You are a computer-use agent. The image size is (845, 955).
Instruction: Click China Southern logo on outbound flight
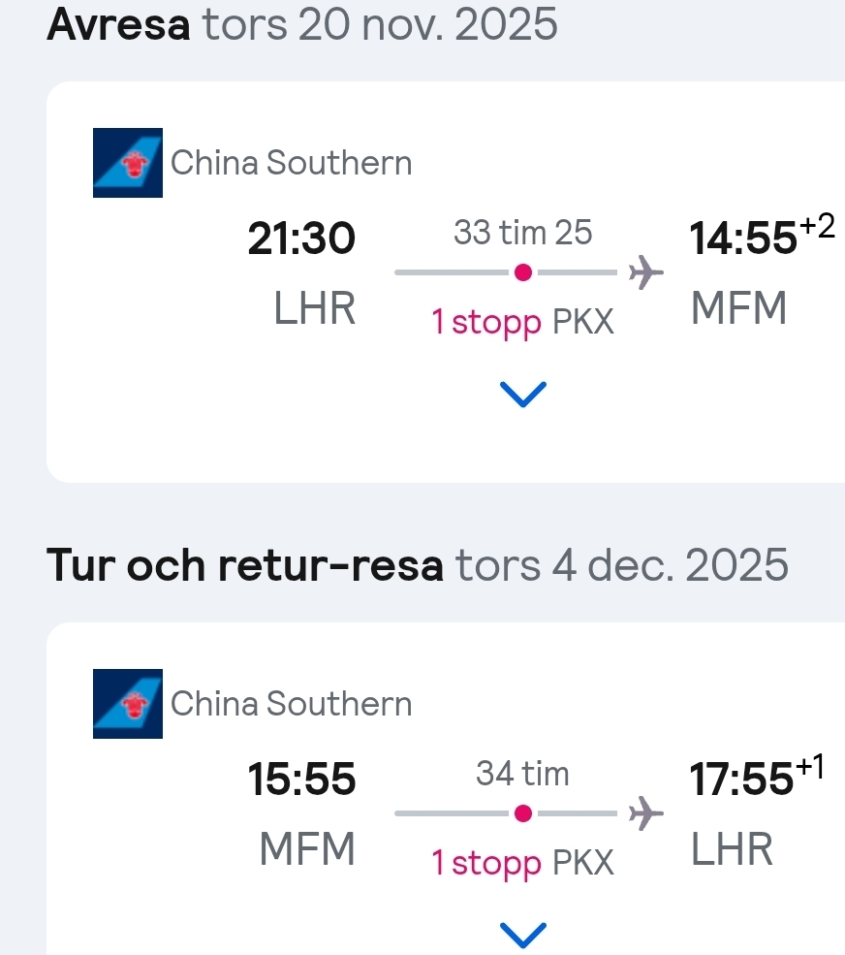tap(128, 163)
